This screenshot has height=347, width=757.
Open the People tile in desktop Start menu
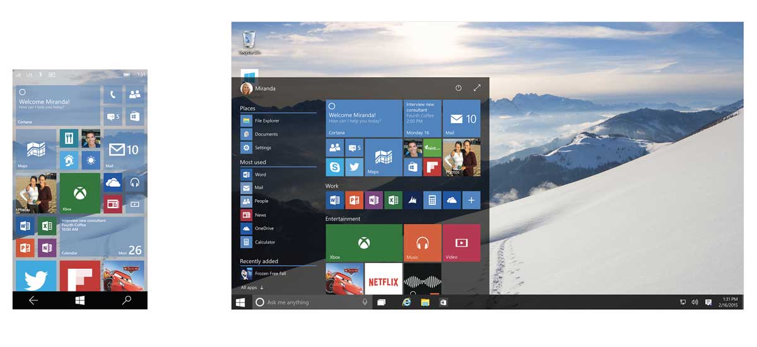coord(334,148)
